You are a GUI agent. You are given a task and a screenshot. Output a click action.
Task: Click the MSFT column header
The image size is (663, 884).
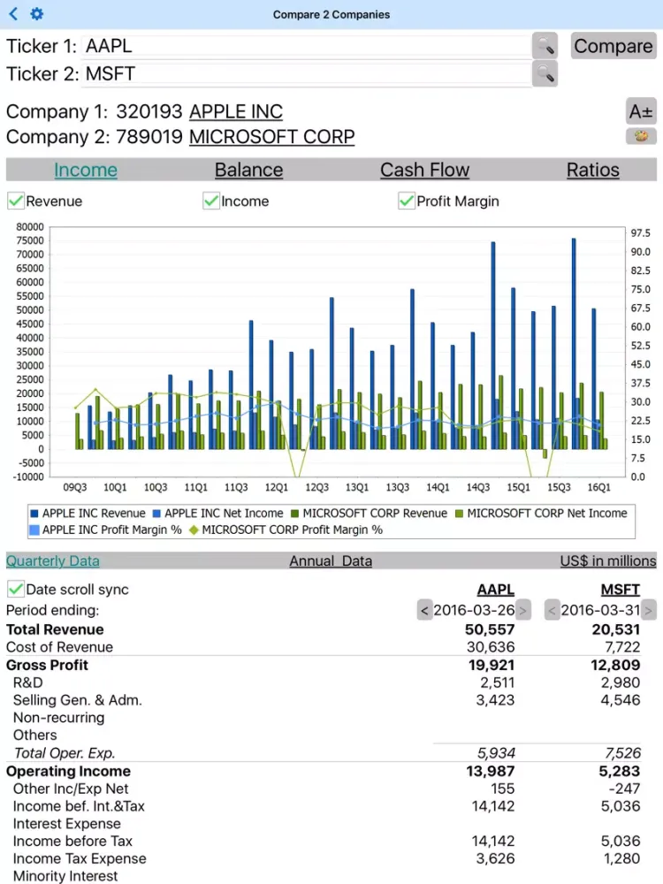pos(621,590)
